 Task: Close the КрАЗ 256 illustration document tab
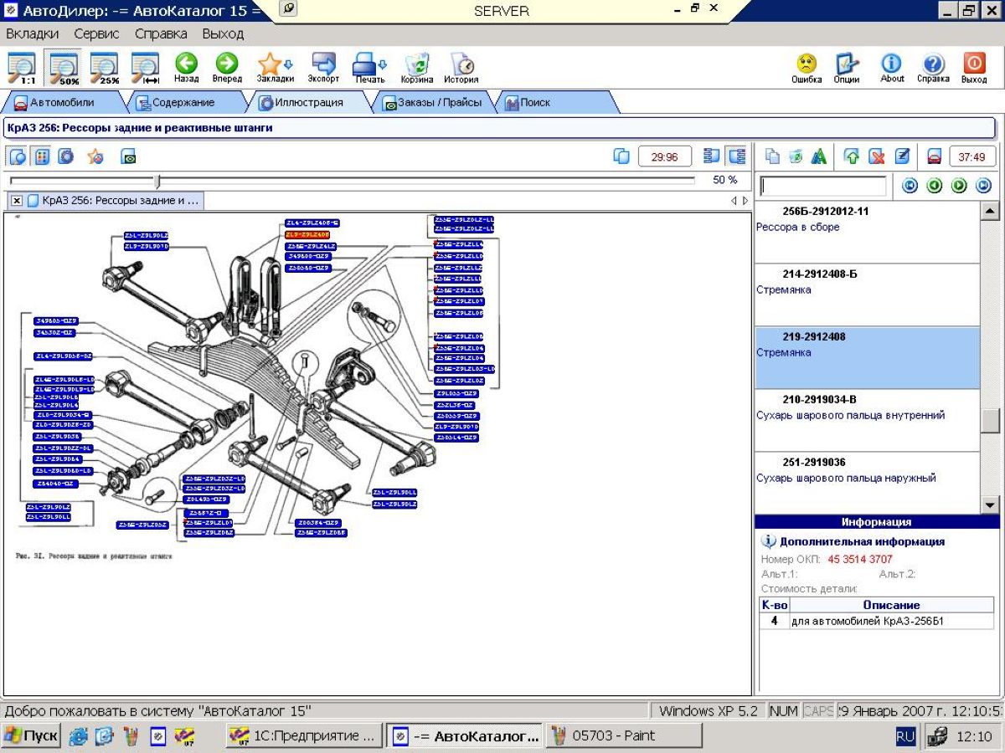pos(17,201)
